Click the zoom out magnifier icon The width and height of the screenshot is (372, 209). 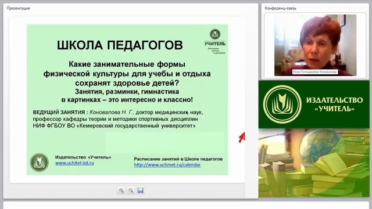coord(131,190)
